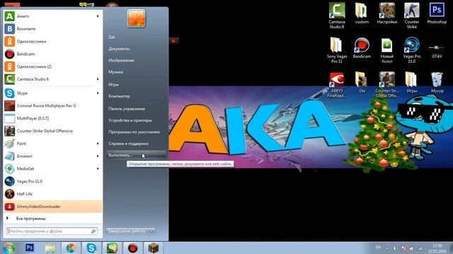Launch Half-Life from Start menu
This screenshot has height=254, width=453.
pos(53,194)
